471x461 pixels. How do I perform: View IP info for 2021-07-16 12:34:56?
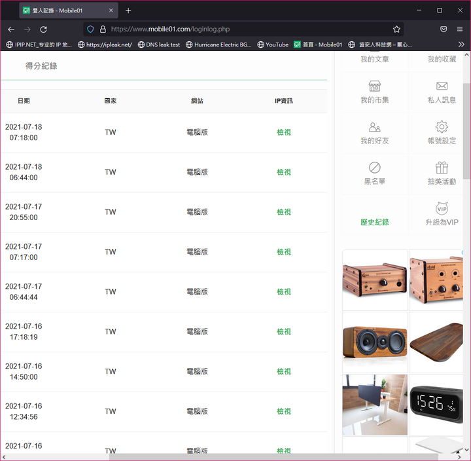pos(284,411)
